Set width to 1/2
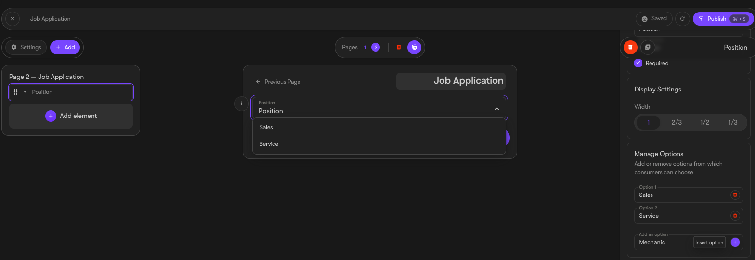The image size is (755, 260). pyautogui.click(x=704, y=122)
